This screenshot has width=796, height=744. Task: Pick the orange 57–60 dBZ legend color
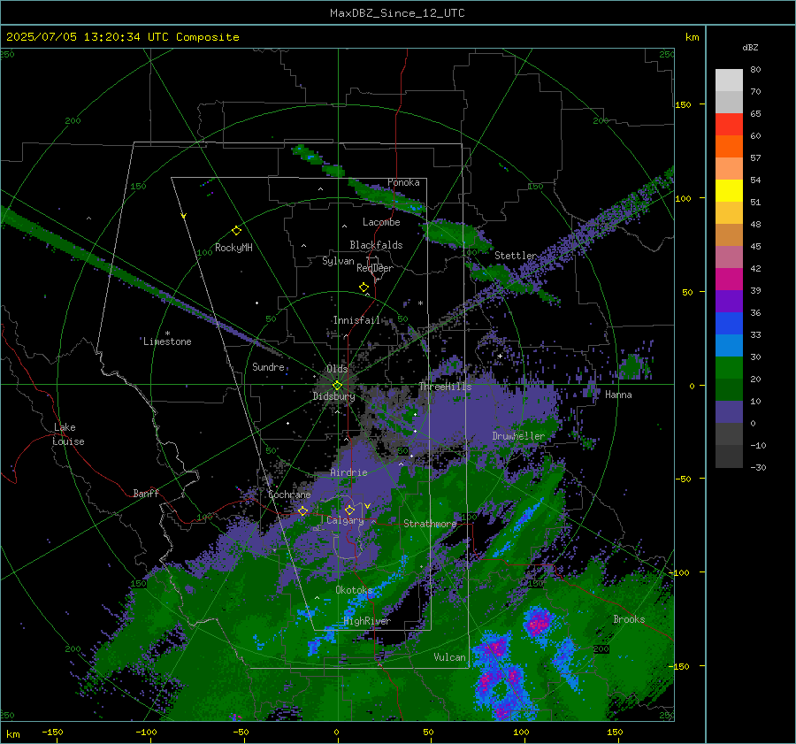(x=729, y=147)
